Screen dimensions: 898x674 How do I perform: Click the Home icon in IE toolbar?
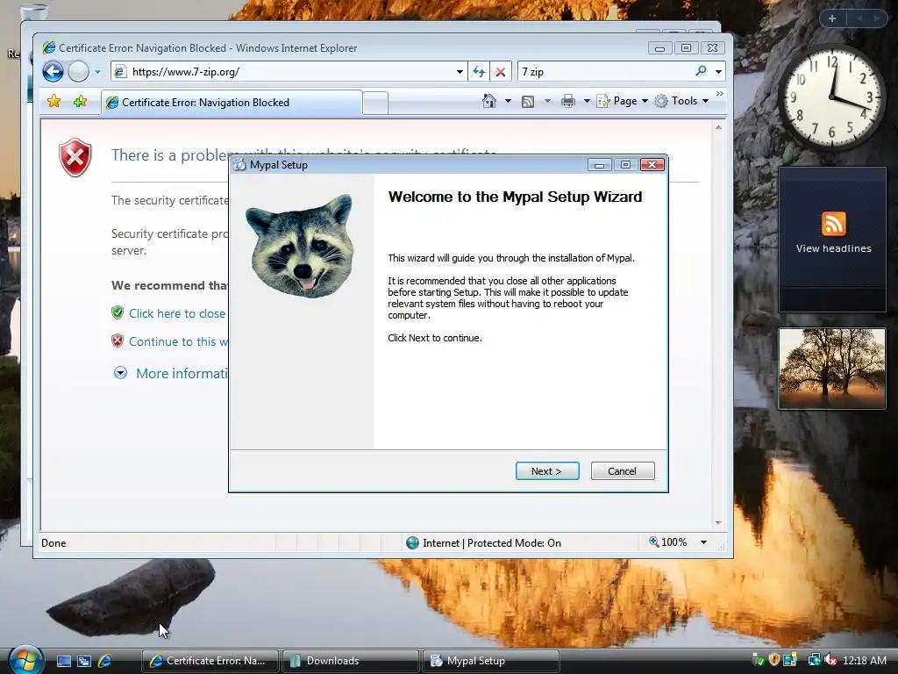pos(489,101)
